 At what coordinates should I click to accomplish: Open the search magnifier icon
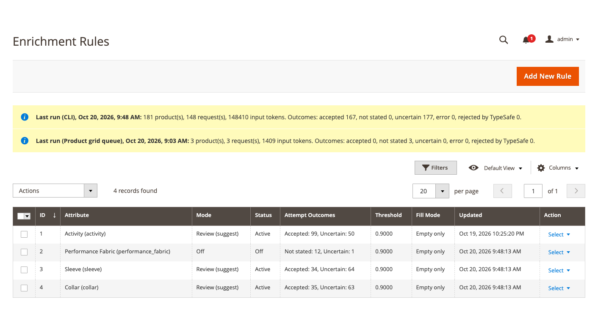click(504, 40)
